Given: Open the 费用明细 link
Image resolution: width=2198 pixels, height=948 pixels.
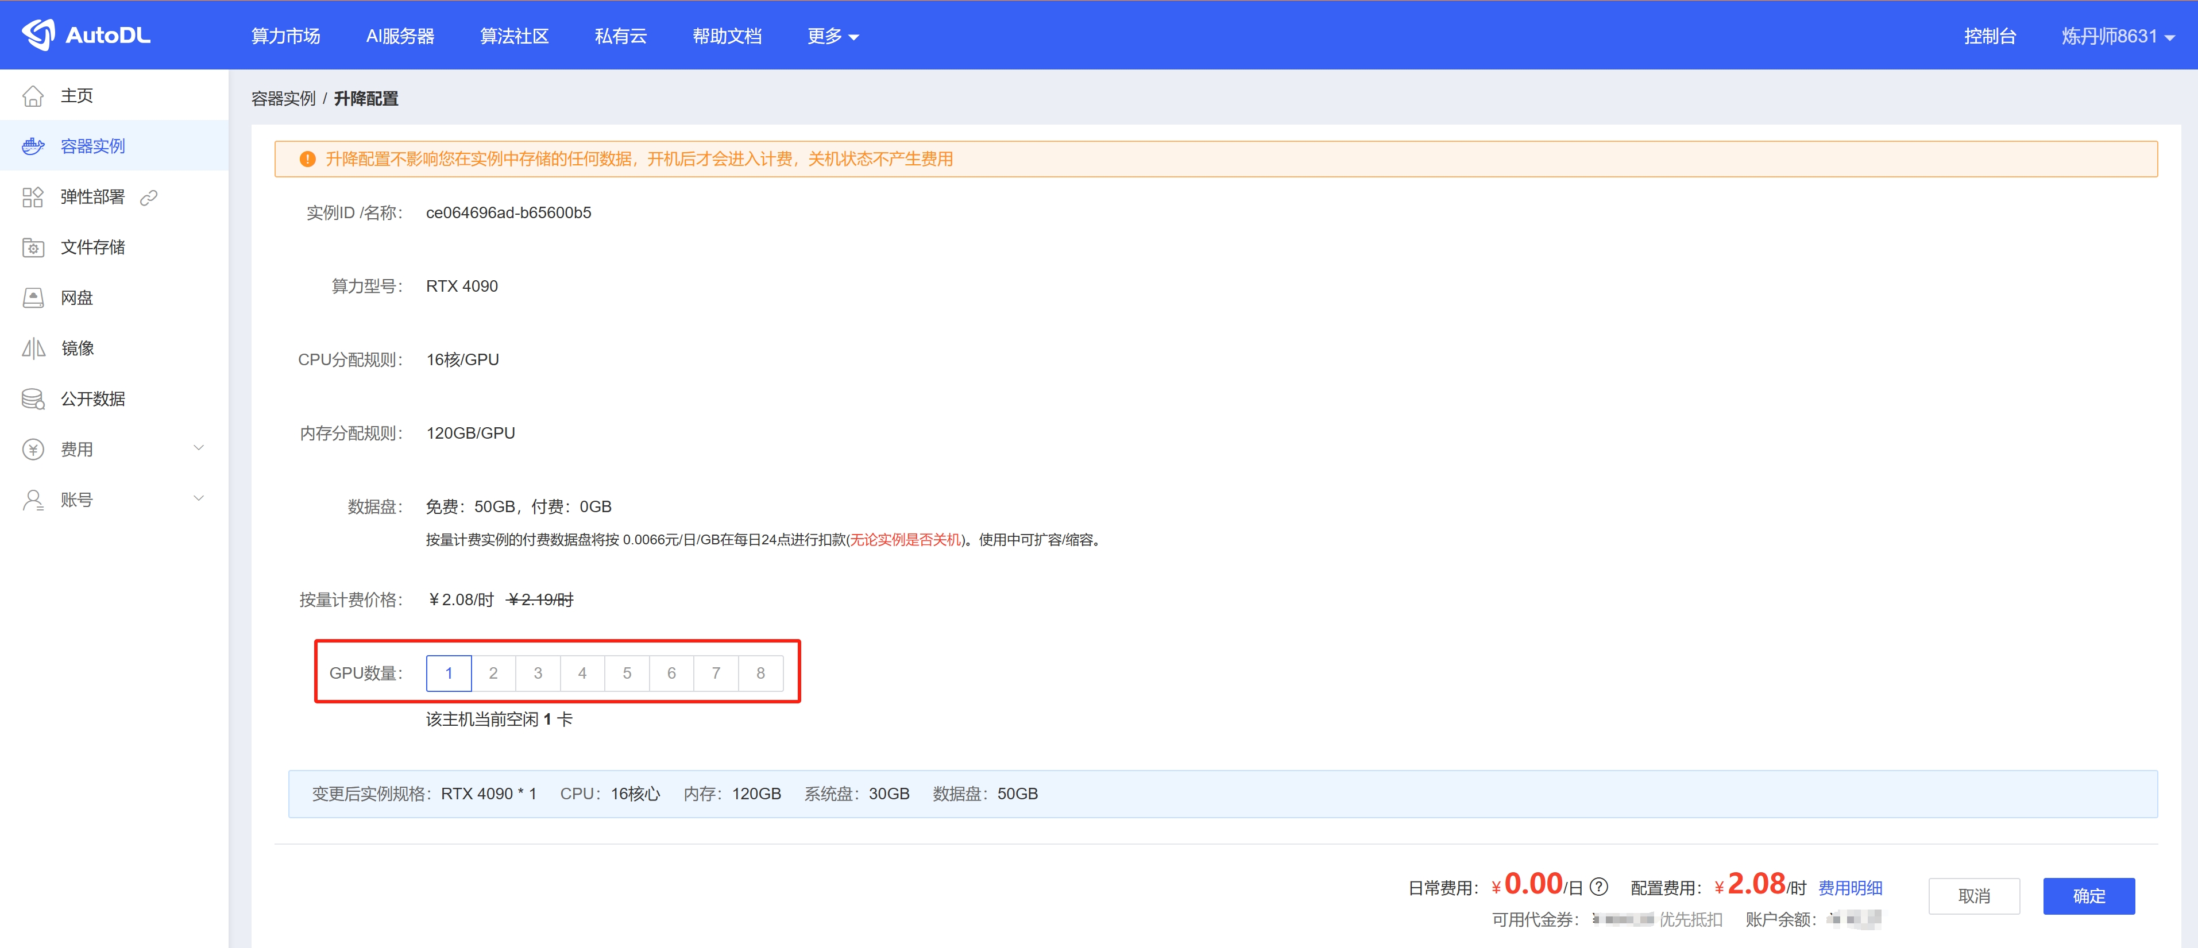Looking at the screenshot, I should (x=1850, y=887).
